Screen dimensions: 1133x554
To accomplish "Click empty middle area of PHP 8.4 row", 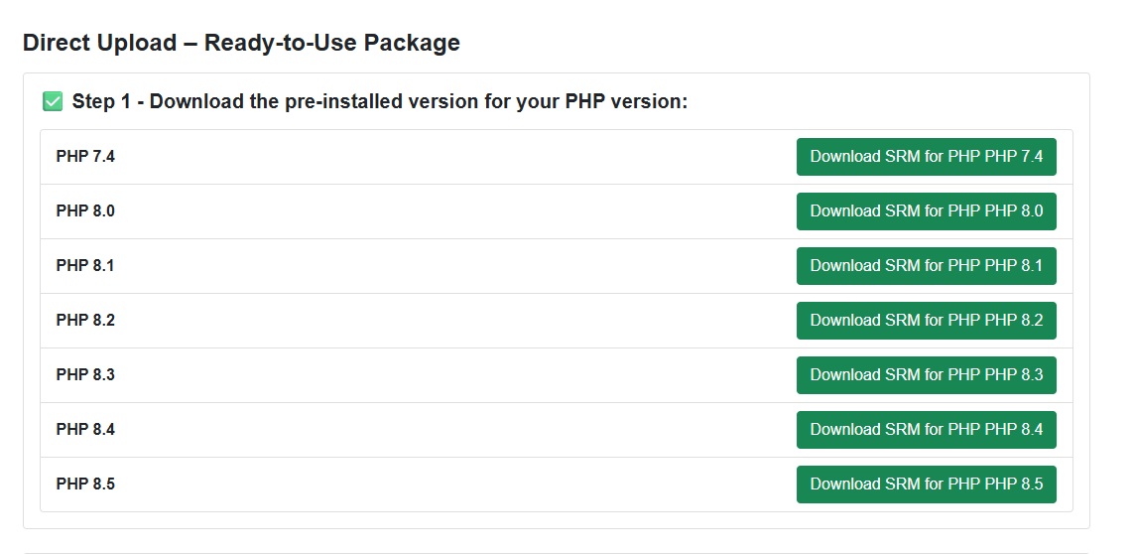I will point(446,430).
